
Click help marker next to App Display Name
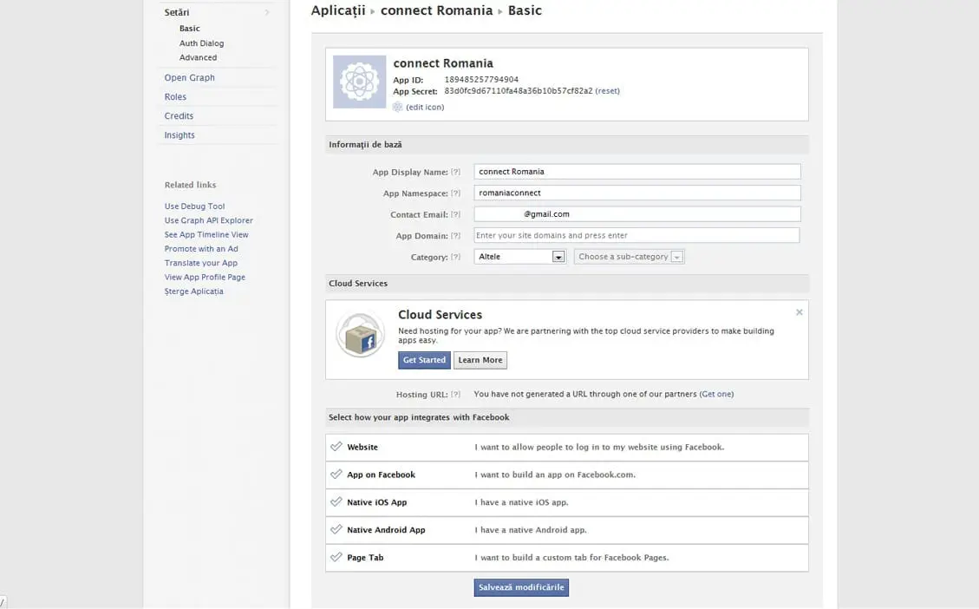tap(456, 172)
